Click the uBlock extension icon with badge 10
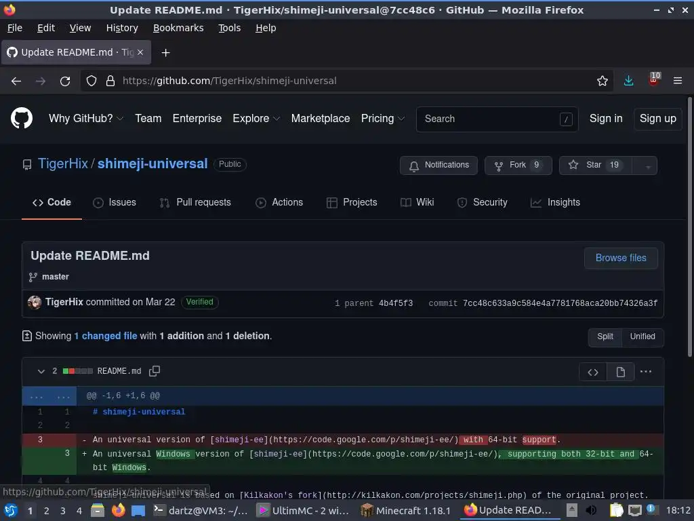The height and width of the screenshot is (521, 694). [654, 80]
